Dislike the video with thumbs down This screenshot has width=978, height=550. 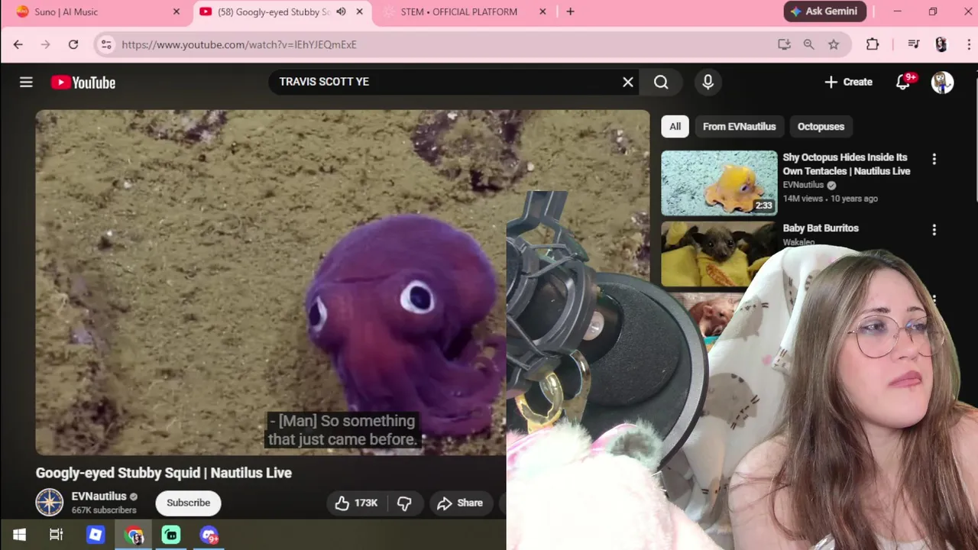pos(404,503)
